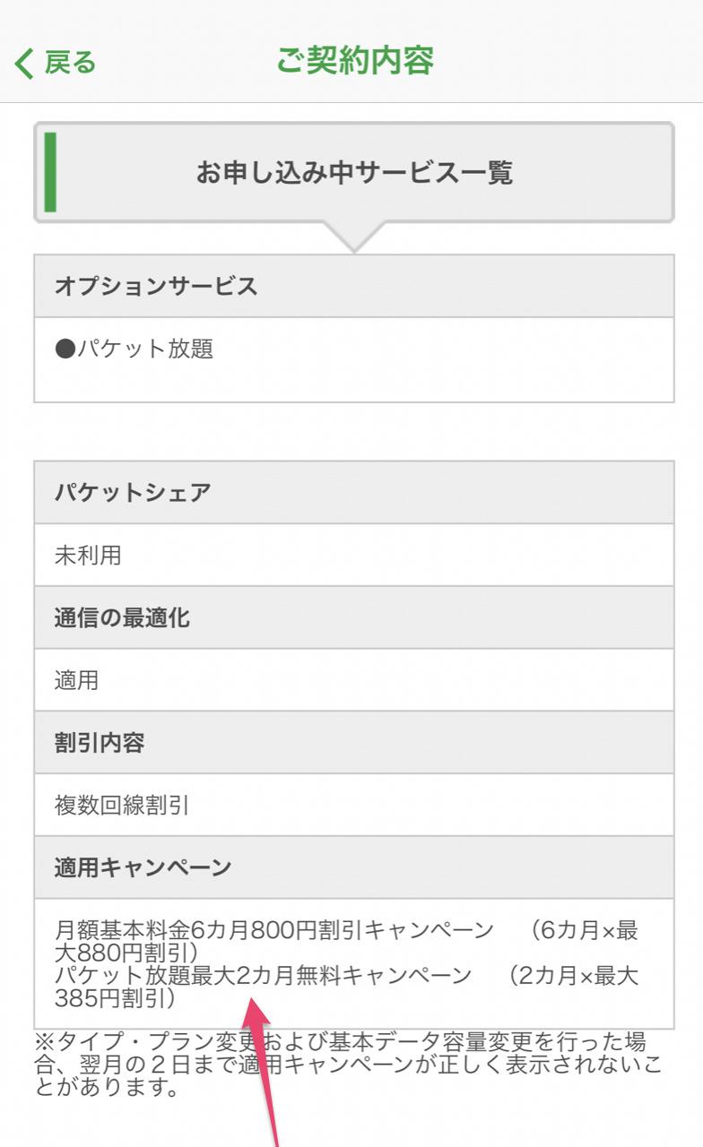Tap the 割引内容 section header

tap(99, 744)
